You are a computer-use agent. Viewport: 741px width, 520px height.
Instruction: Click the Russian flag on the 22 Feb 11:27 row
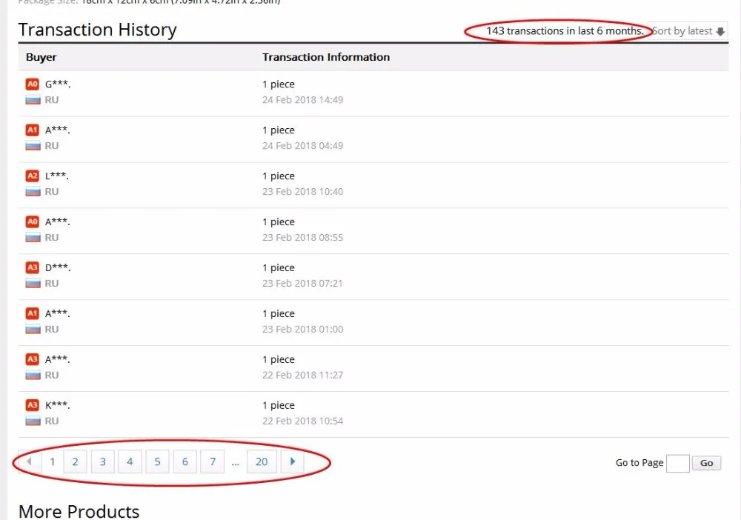(33, 375)
